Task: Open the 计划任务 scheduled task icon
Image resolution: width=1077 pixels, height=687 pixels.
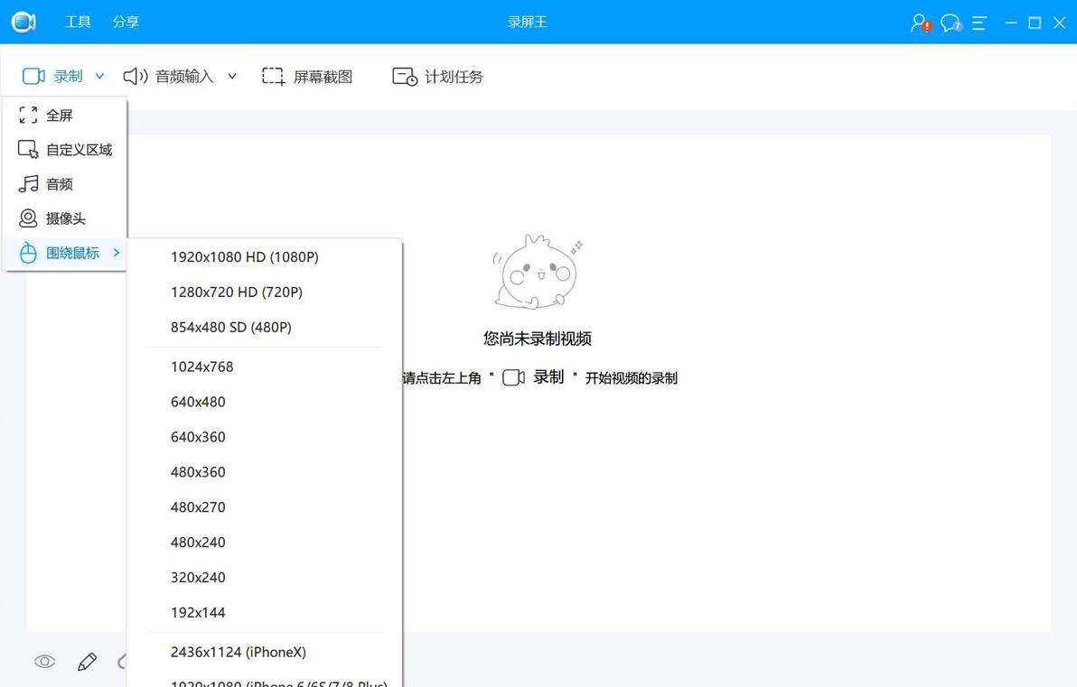Action: click(405, 76)
